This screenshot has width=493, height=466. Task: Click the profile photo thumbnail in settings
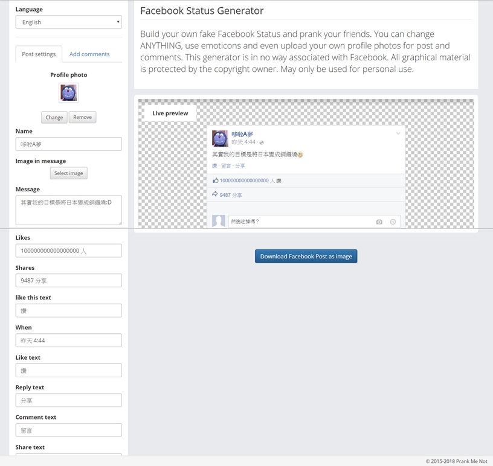[68, 93]
